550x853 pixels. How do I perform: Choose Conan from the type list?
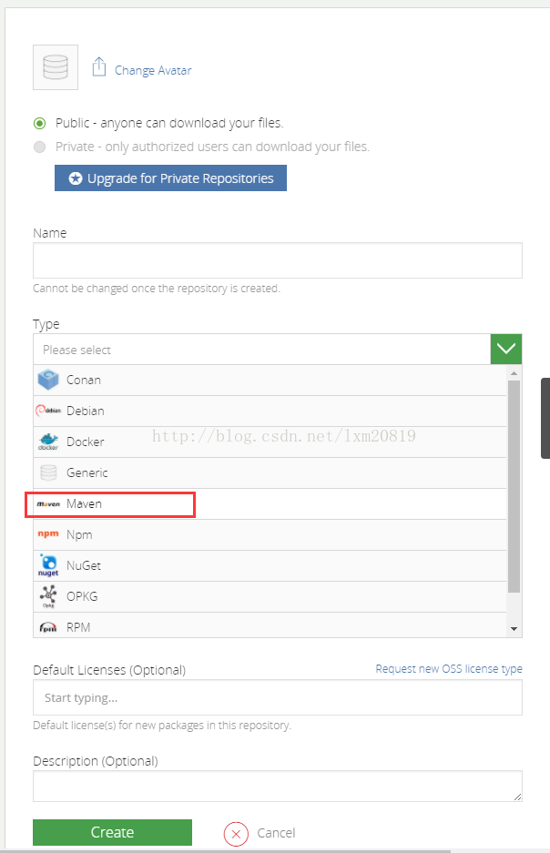pos(270,380)
